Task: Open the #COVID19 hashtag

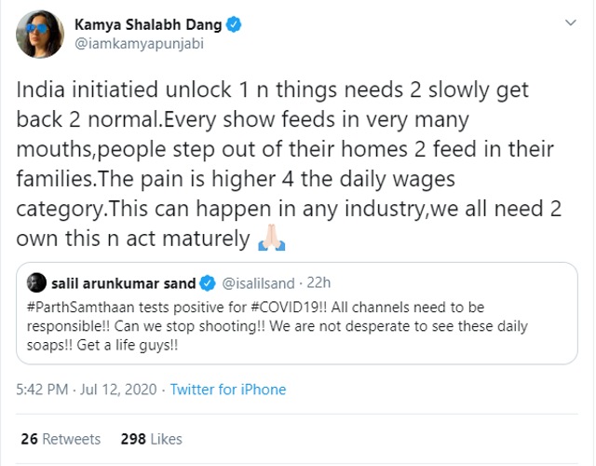Action: [287, 308]
